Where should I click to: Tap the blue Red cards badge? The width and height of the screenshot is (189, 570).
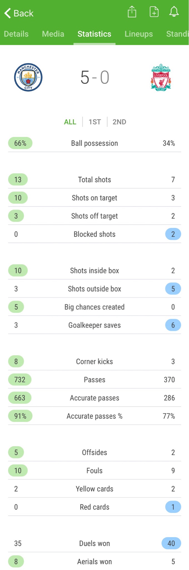pyautogui.click(x=173, y=507)
